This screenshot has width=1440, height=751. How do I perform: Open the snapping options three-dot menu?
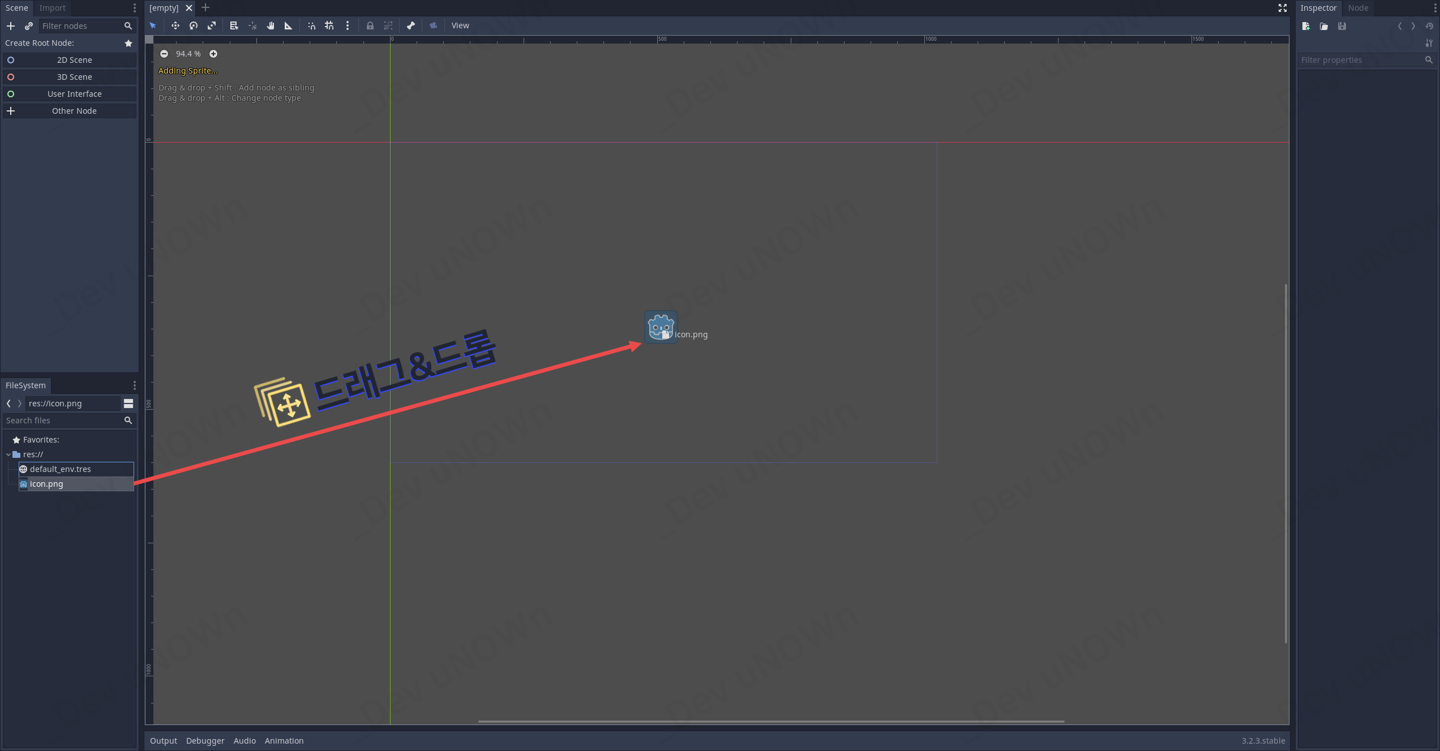[348, 25]
